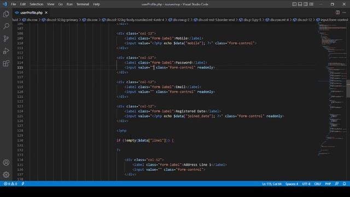Toggle panel layout icon in title bar
350x197 pixels.
click(x=300, y=4)
